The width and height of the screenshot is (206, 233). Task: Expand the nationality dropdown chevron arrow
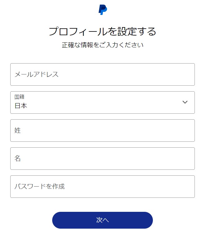[185, 102]
